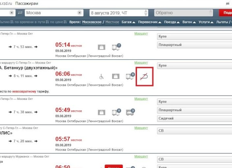
Task: Click travel duration 7 ч. 28 мин.
Action: (x=23, y=141)
